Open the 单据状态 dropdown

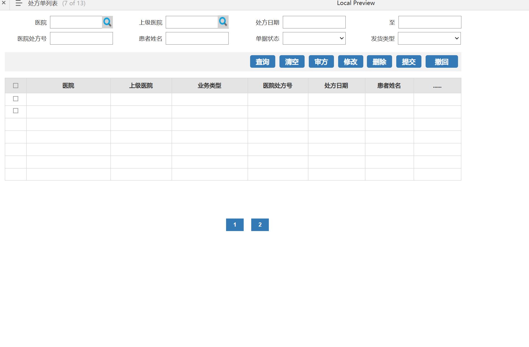314,38
